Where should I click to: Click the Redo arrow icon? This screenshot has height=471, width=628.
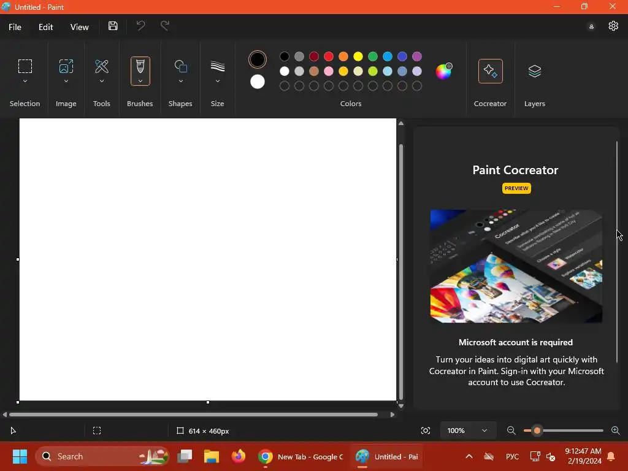click(164, 26)
